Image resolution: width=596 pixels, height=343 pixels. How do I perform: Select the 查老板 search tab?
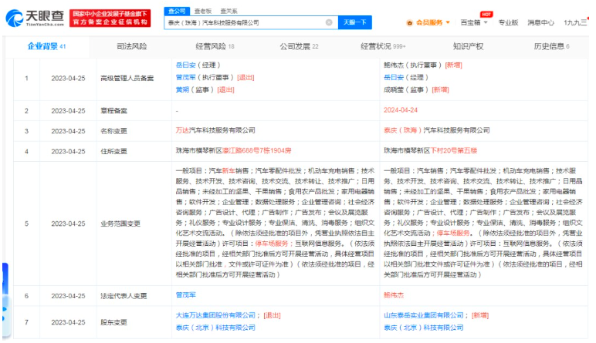pos(202,11)
